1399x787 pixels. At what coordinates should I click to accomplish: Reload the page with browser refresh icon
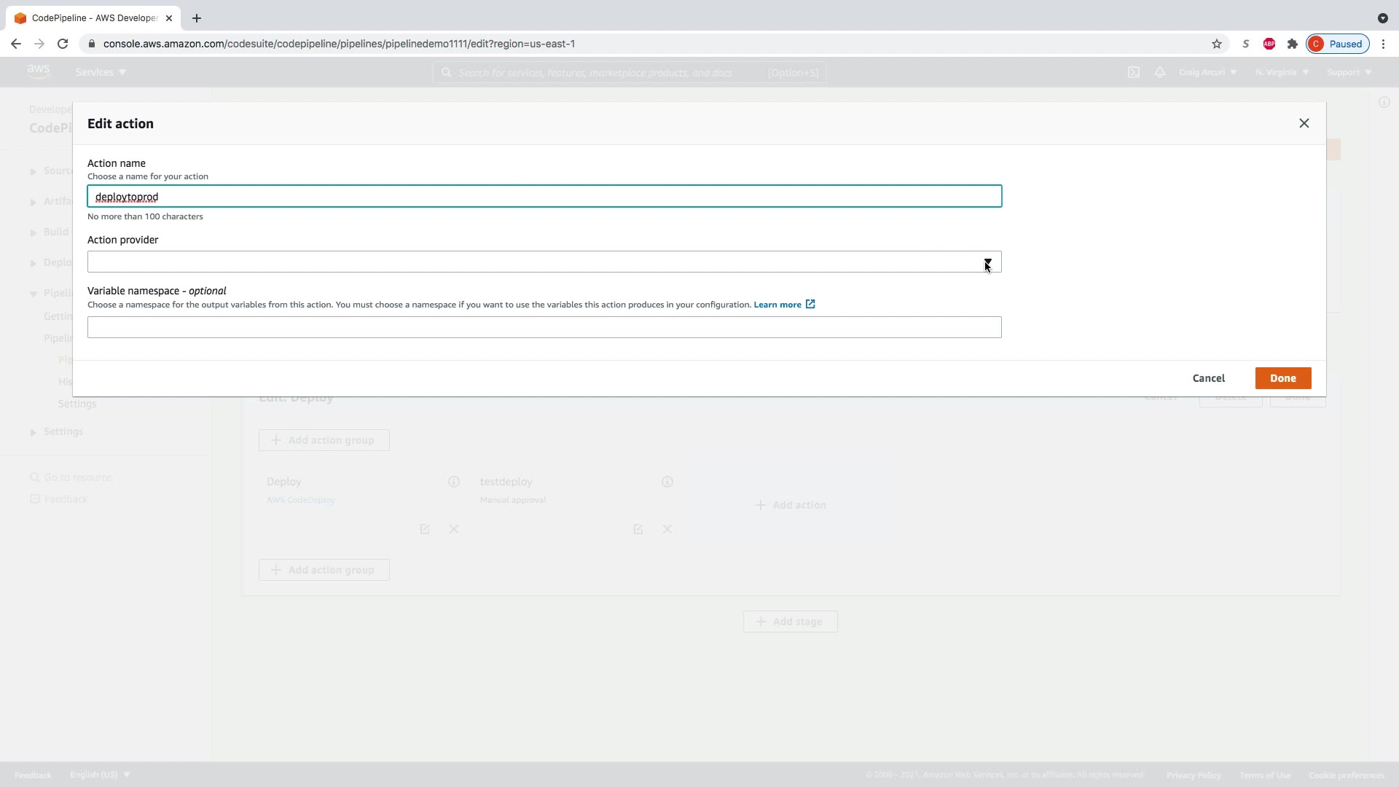[x=63, y=44]
